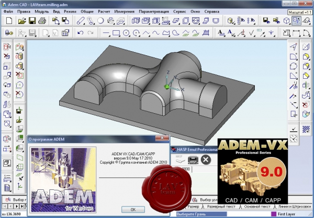Image resolution: width=314 pixels, height=218 pixels.
Task: Click the table grid icon at left toolbar bottom
Action: coord(7,188)
